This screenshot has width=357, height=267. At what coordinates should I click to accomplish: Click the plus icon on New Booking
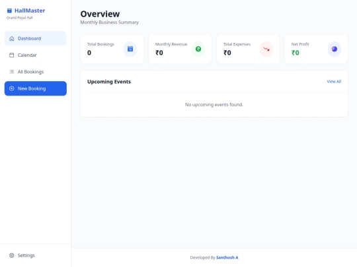point(12,88)
